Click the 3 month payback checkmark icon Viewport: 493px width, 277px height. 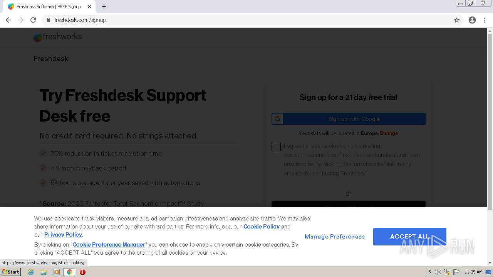pyautogui.click(x=43, y=168)
